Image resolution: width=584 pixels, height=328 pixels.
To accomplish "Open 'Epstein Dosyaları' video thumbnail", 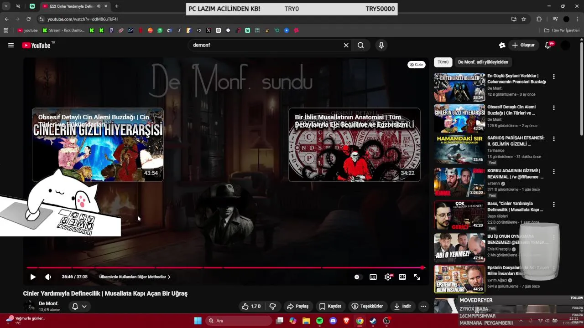I will [x=459, y=279].
